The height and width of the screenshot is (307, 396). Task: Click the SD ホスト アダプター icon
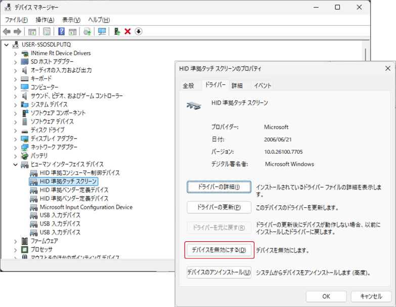click(25, 62)
